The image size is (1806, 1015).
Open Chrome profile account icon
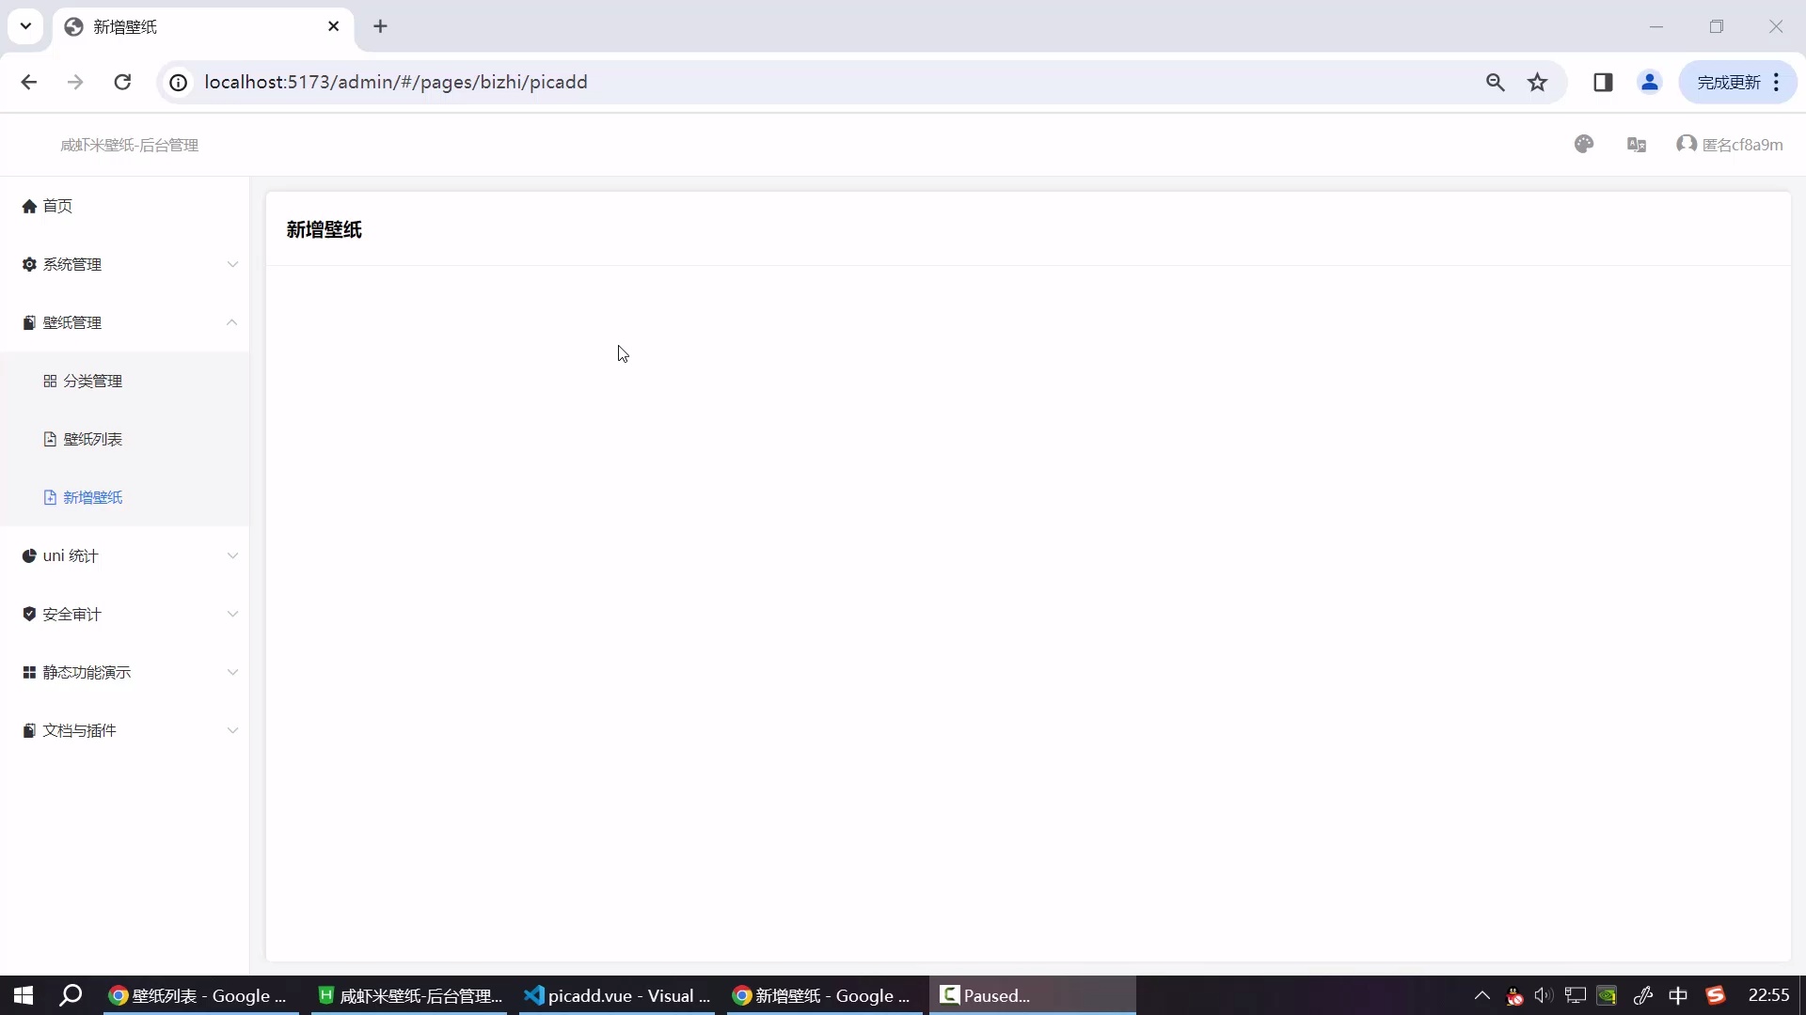click(x=1649, y=82)
